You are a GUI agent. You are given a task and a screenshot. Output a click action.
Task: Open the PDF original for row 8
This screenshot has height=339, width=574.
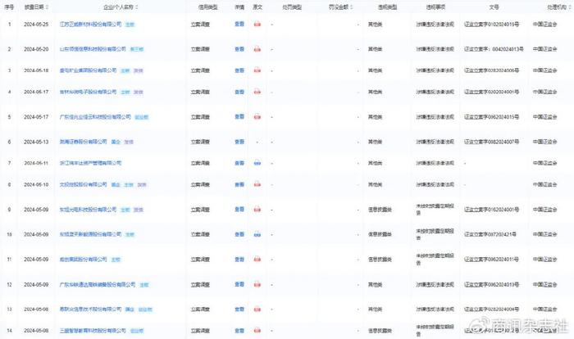pyautogui.click(x=257, y=184)
